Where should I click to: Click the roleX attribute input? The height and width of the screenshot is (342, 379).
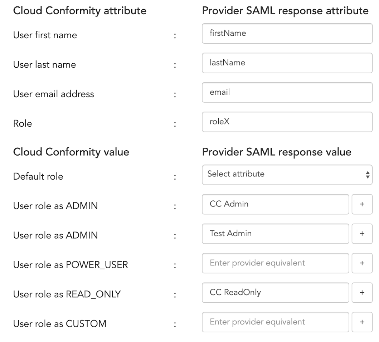[x=287, y=122]
